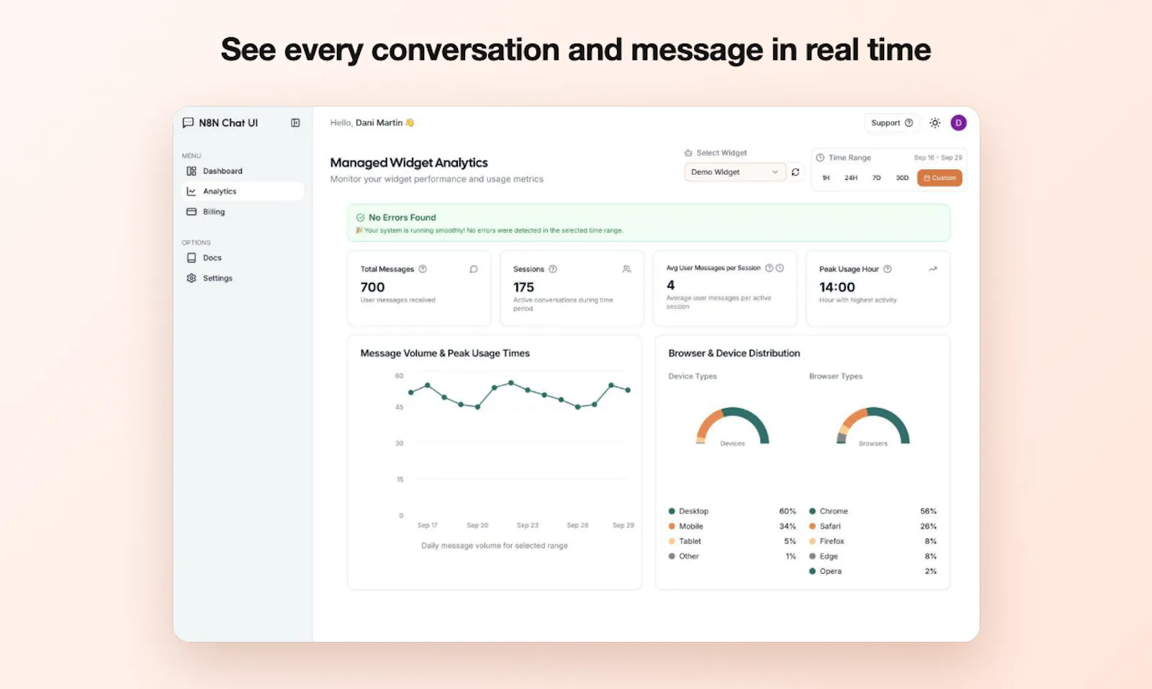Viewport: 1152px width, 689px height.
Task: Click the Chrome 56% legend row
Action: [873, 511]
